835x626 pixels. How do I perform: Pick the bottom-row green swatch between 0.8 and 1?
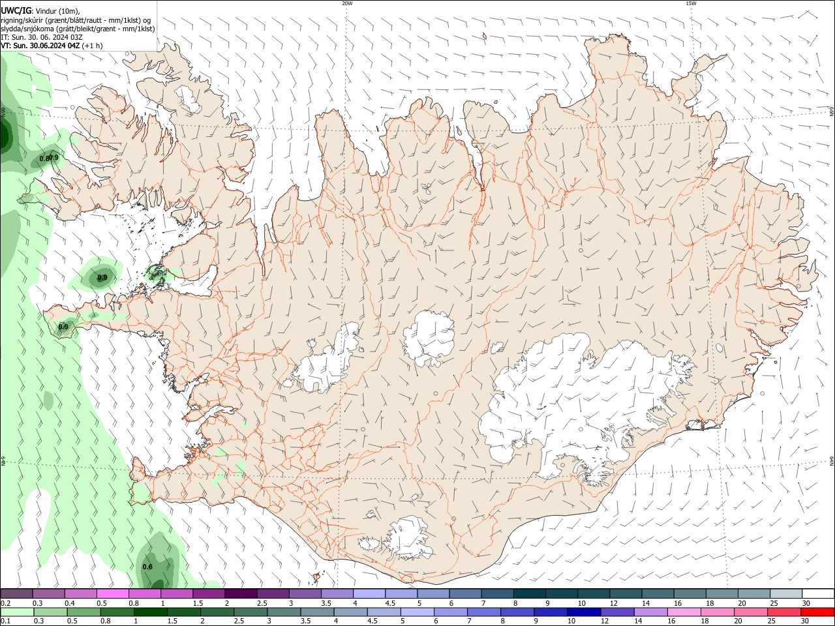(x=117, y=612)
